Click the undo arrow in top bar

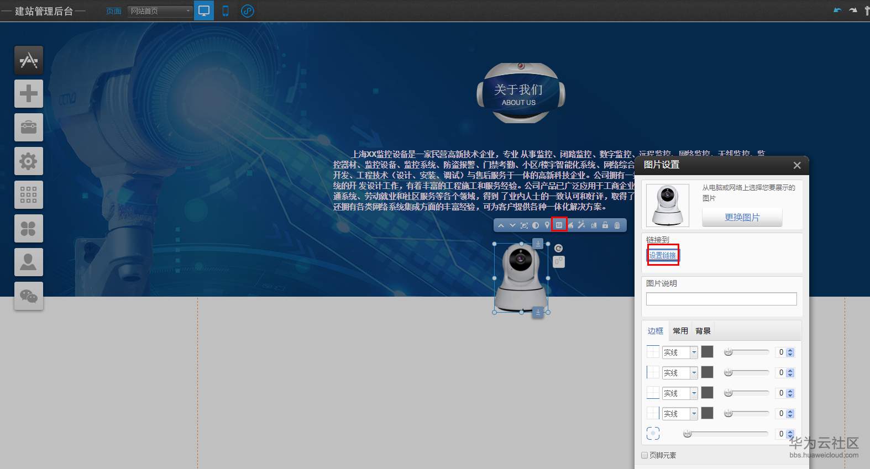coord(837,10)
